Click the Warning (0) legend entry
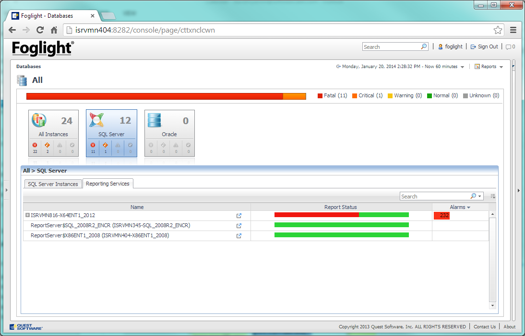 point(405,95)
